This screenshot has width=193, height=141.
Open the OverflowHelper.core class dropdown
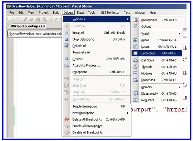click(x=35, y=34)
